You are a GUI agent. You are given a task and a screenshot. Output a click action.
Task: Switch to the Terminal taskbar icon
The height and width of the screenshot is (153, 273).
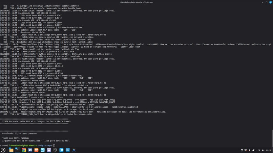pyautogui.click(x=17, y=150)
